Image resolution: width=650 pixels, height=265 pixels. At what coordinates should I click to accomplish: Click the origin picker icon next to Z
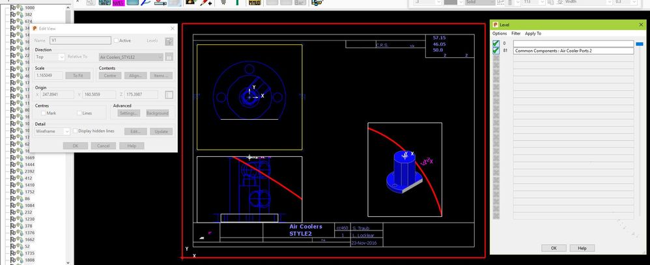point(169,95)
